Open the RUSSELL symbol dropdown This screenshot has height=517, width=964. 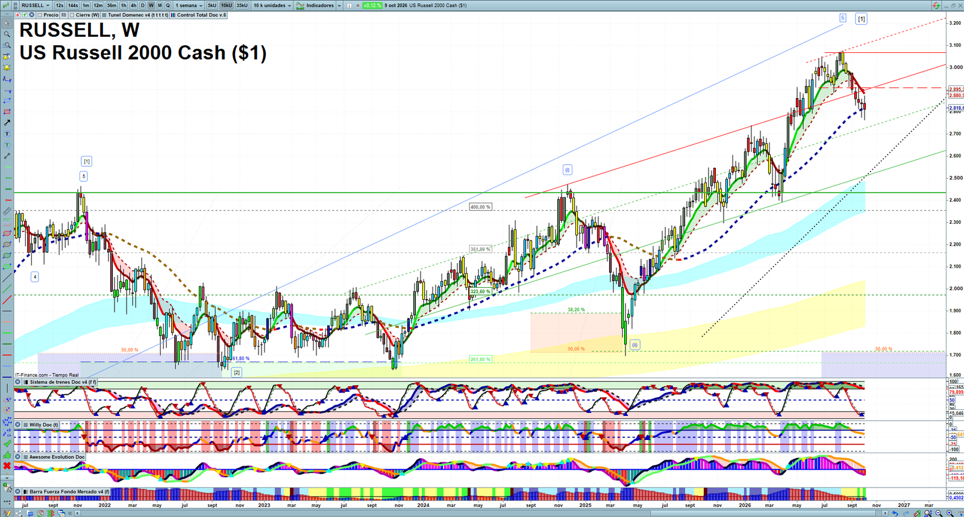[x=36, y=5]
